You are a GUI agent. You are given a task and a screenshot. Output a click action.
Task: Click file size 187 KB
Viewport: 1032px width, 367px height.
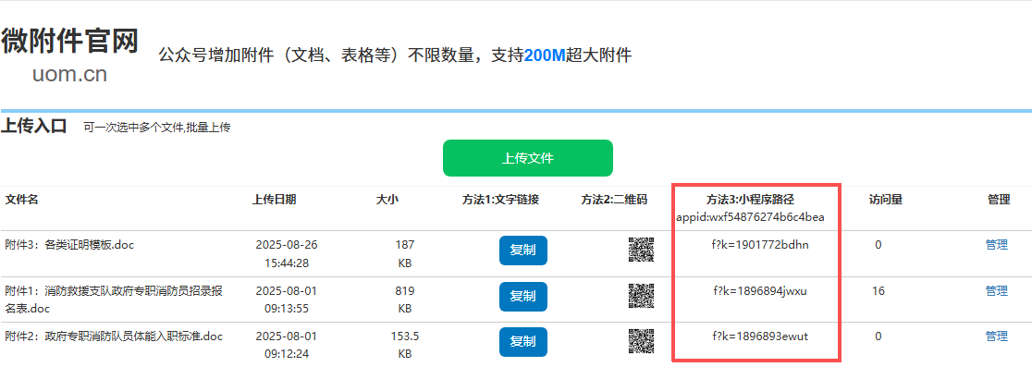405,253
